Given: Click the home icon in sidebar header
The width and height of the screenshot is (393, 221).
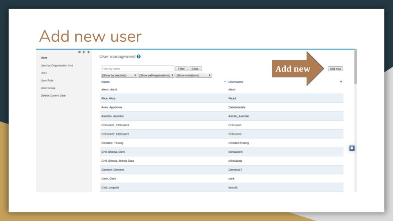Looking at the screenshot, I should pos(79,52).
